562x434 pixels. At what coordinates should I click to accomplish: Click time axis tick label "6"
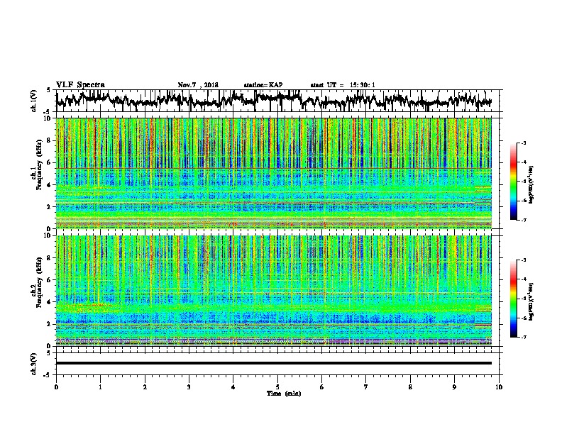[x=322, y=387]
